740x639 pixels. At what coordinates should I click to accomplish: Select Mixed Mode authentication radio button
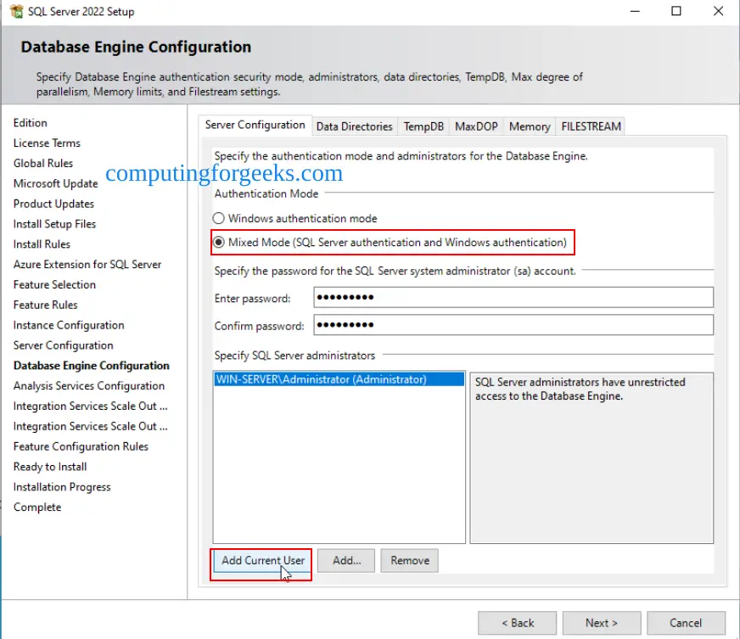click(218, 242)
